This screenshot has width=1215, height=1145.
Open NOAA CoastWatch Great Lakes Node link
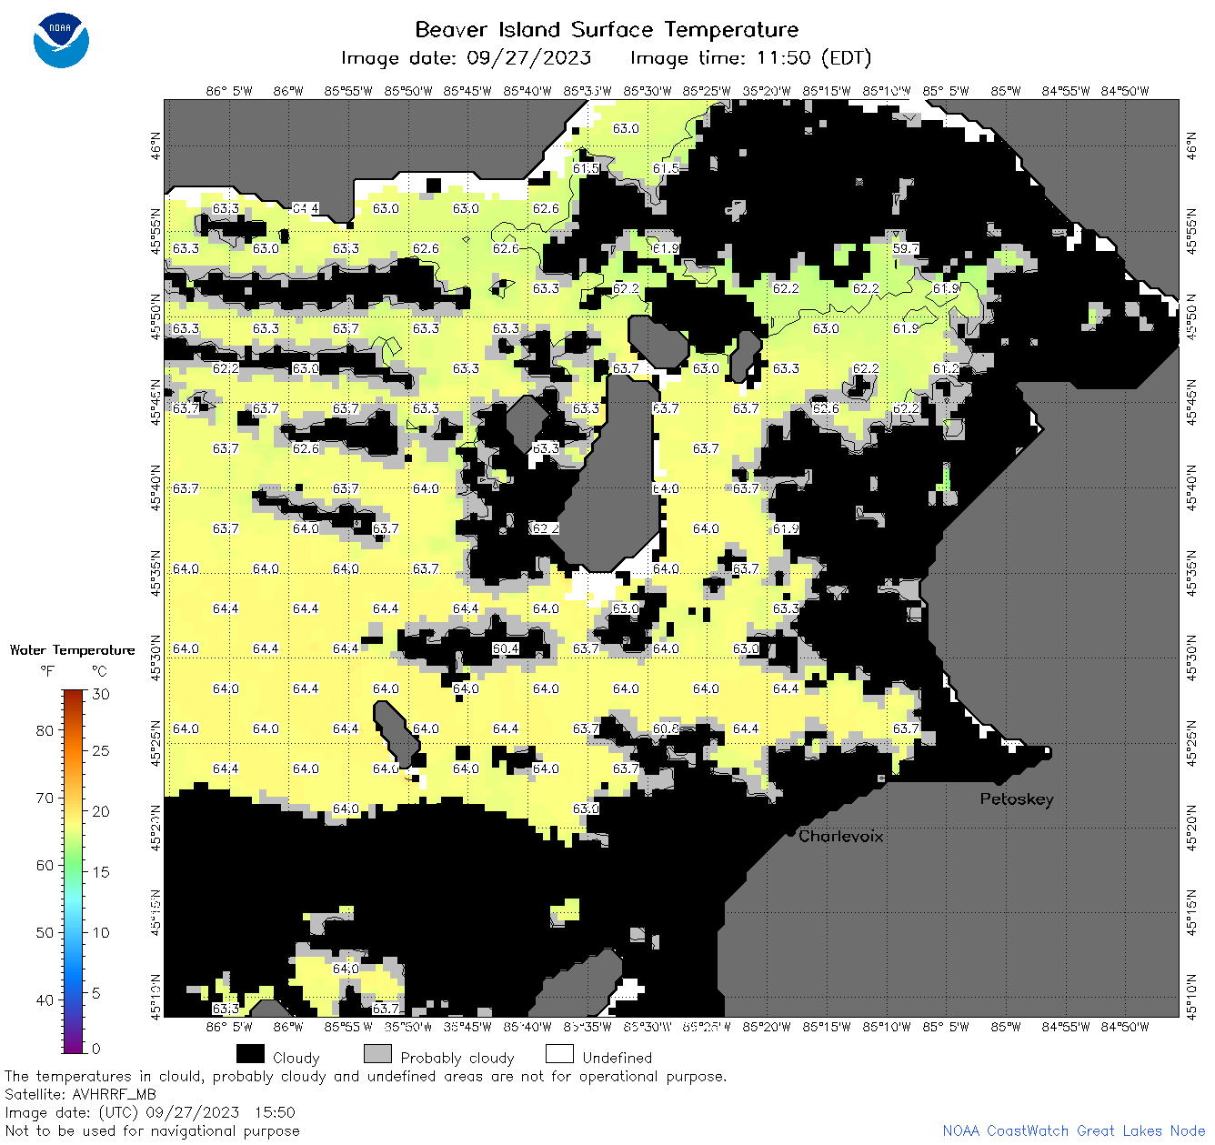pyautogui.click(x=1074, y=1130)
